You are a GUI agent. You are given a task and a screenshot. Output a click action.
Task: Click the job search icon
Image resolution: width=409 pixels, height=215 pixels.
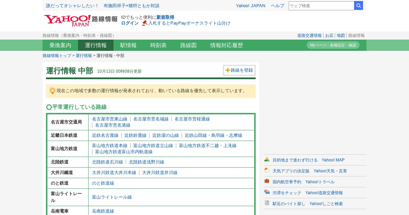click(x=267, y=203)
